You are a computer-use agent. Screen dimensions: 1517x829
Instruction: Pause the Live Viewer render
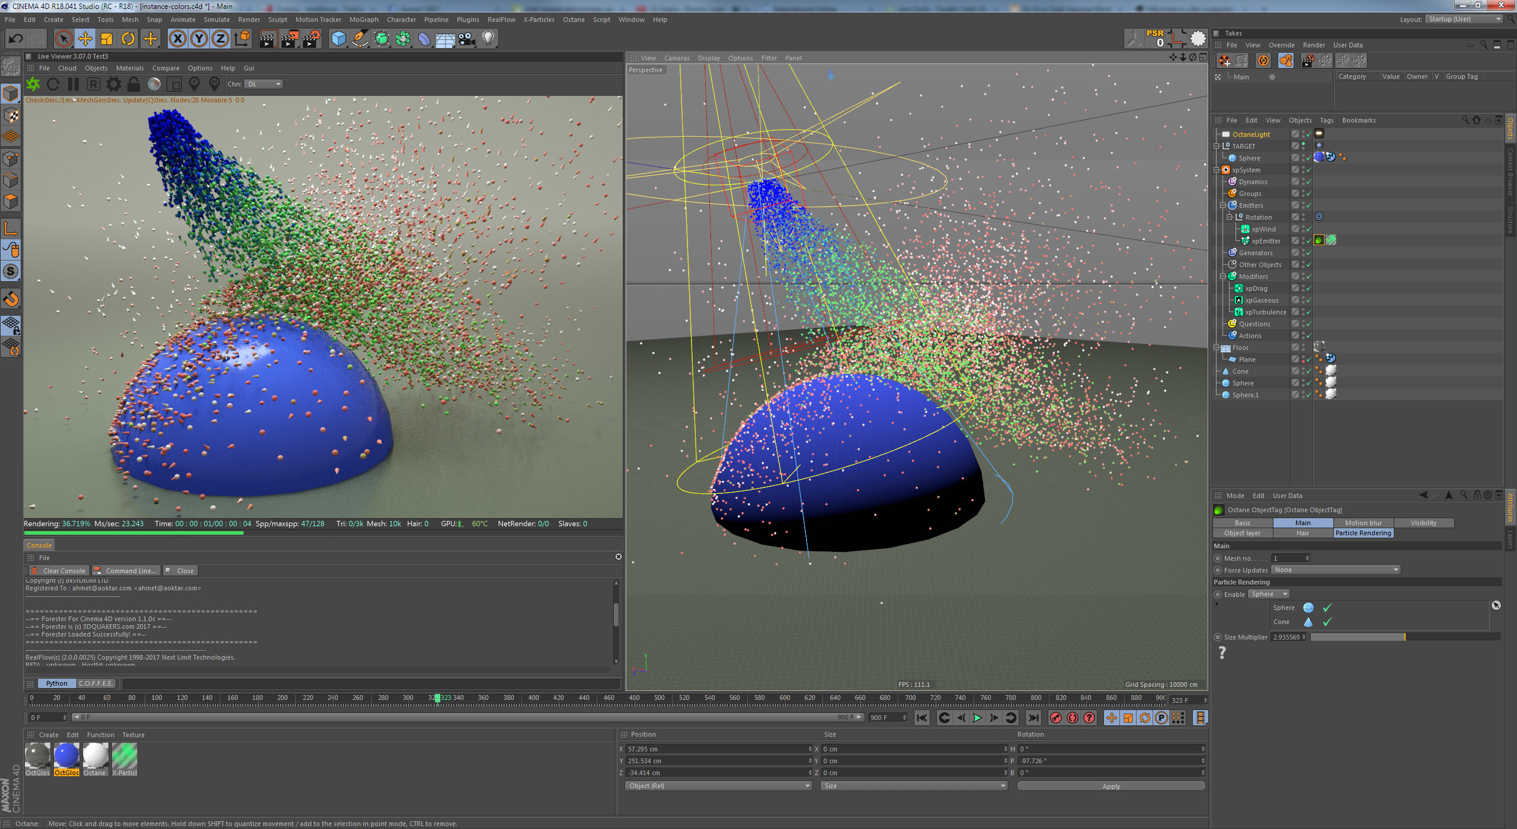(73, 84)
